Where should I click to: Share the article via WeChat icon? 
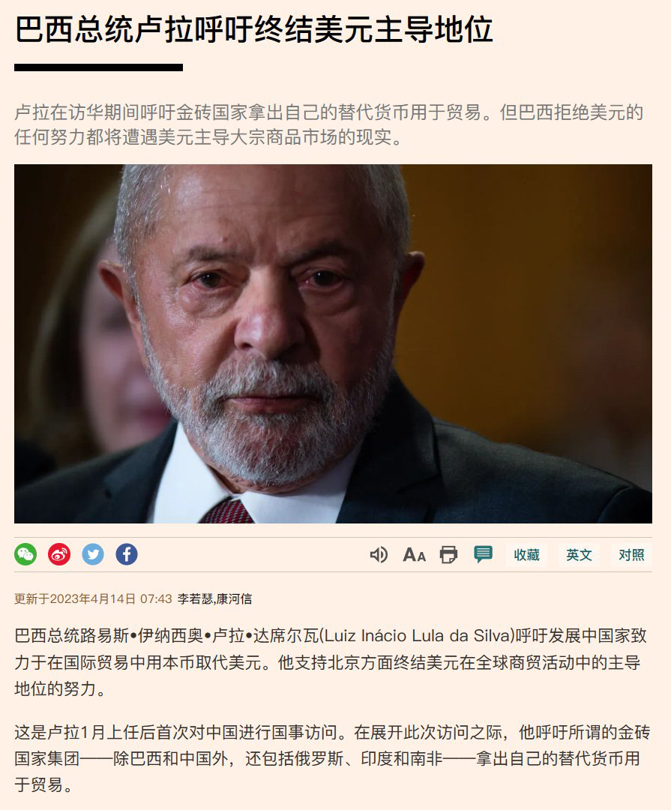25,554
